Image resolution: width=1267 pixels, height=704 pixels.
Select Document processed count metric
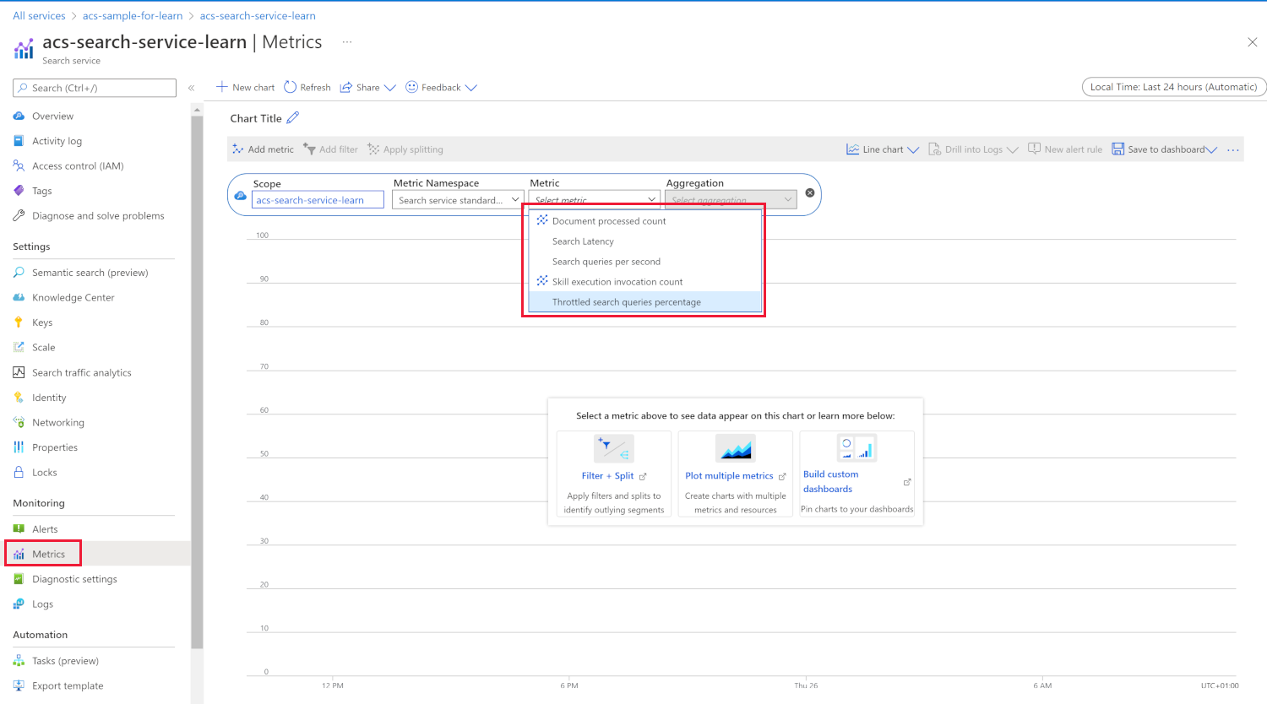pyautogui.click(x=645, y=221)
